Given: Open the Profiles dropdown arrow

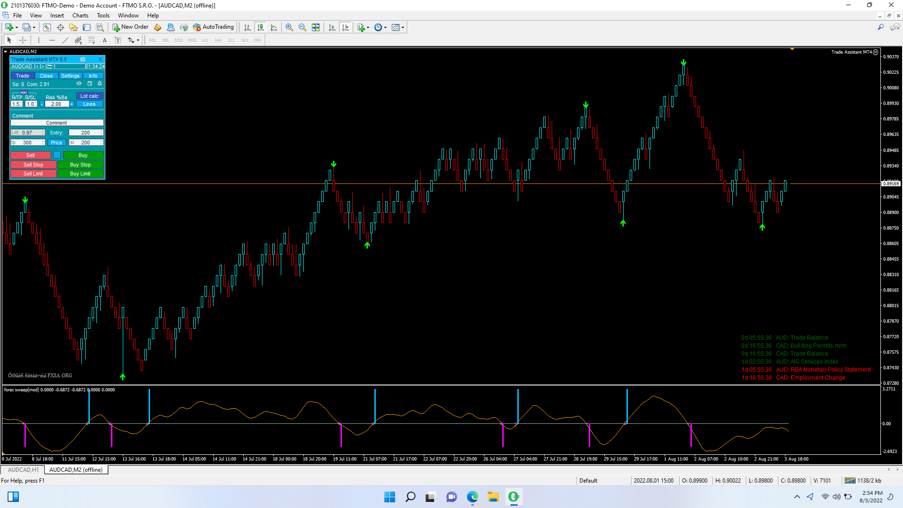Looking at the screenshot, I should click(x=34, y=27).
